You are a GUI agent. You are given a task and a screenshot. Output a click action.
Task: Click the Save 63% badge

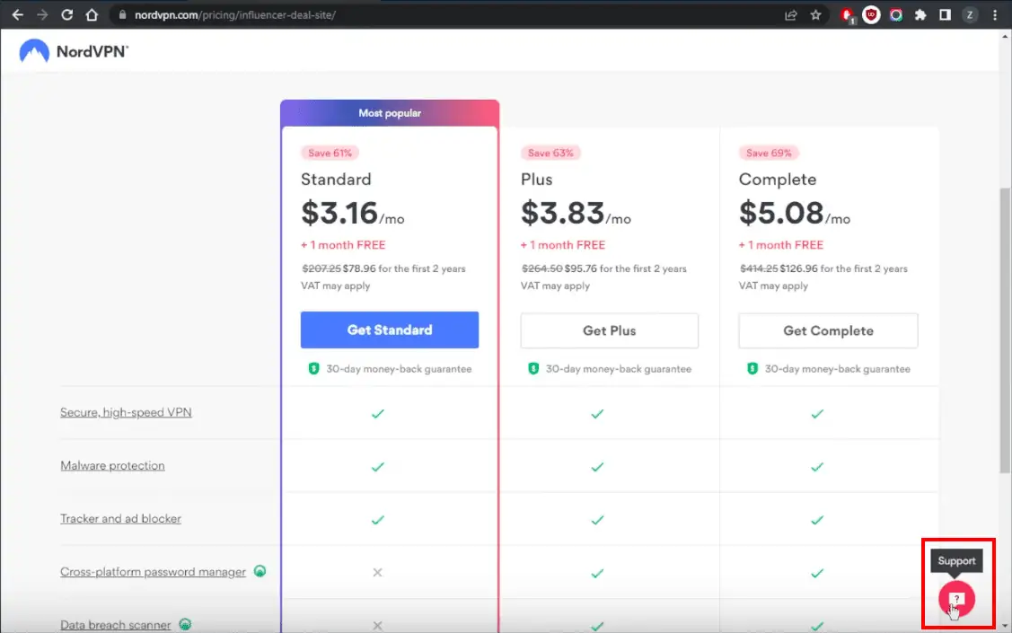[x=550, y=153]
